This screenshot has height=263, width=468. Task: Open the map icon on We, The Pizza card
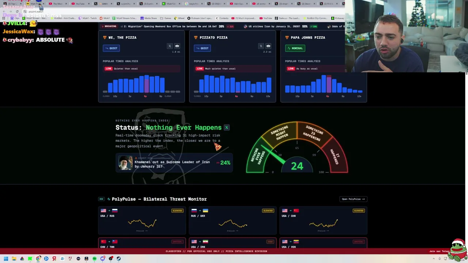pyautogui.click(x=177, y=46)
